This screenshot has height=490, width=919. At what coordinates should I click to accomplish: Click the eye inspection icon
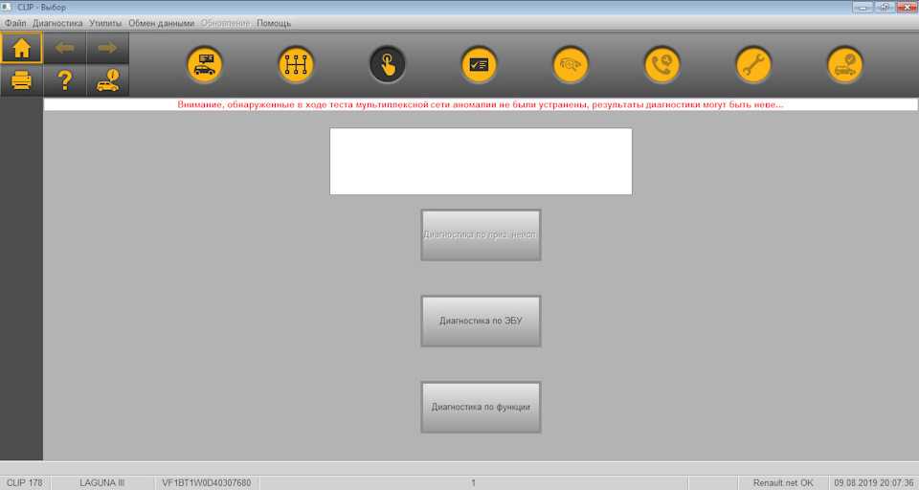[571, 65]
